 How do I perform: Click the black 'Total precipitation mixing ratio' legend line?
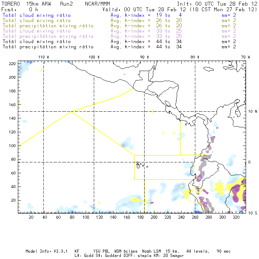click(x=48, y=47)
